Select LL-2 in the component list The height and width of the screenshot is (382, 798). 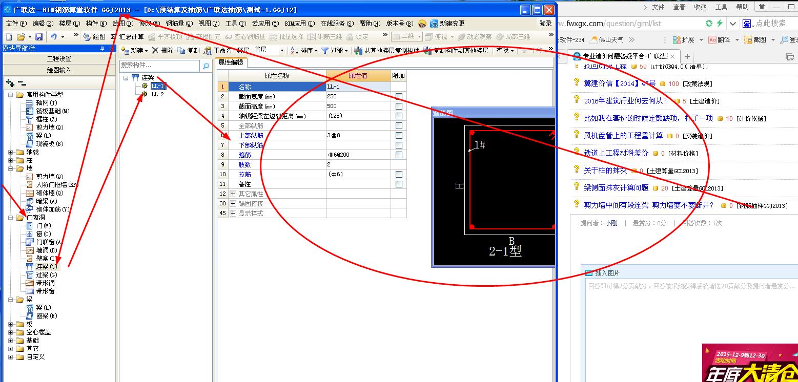pyautogui.click(x=157, y=94)
